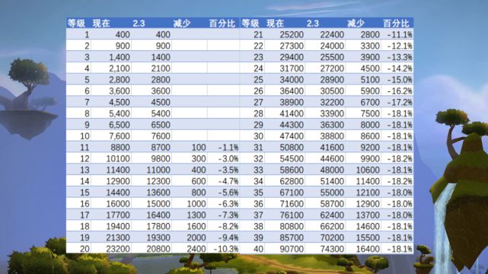
Task: Select the 13600 cell in level 15 row
Action: tap(158, 193)
